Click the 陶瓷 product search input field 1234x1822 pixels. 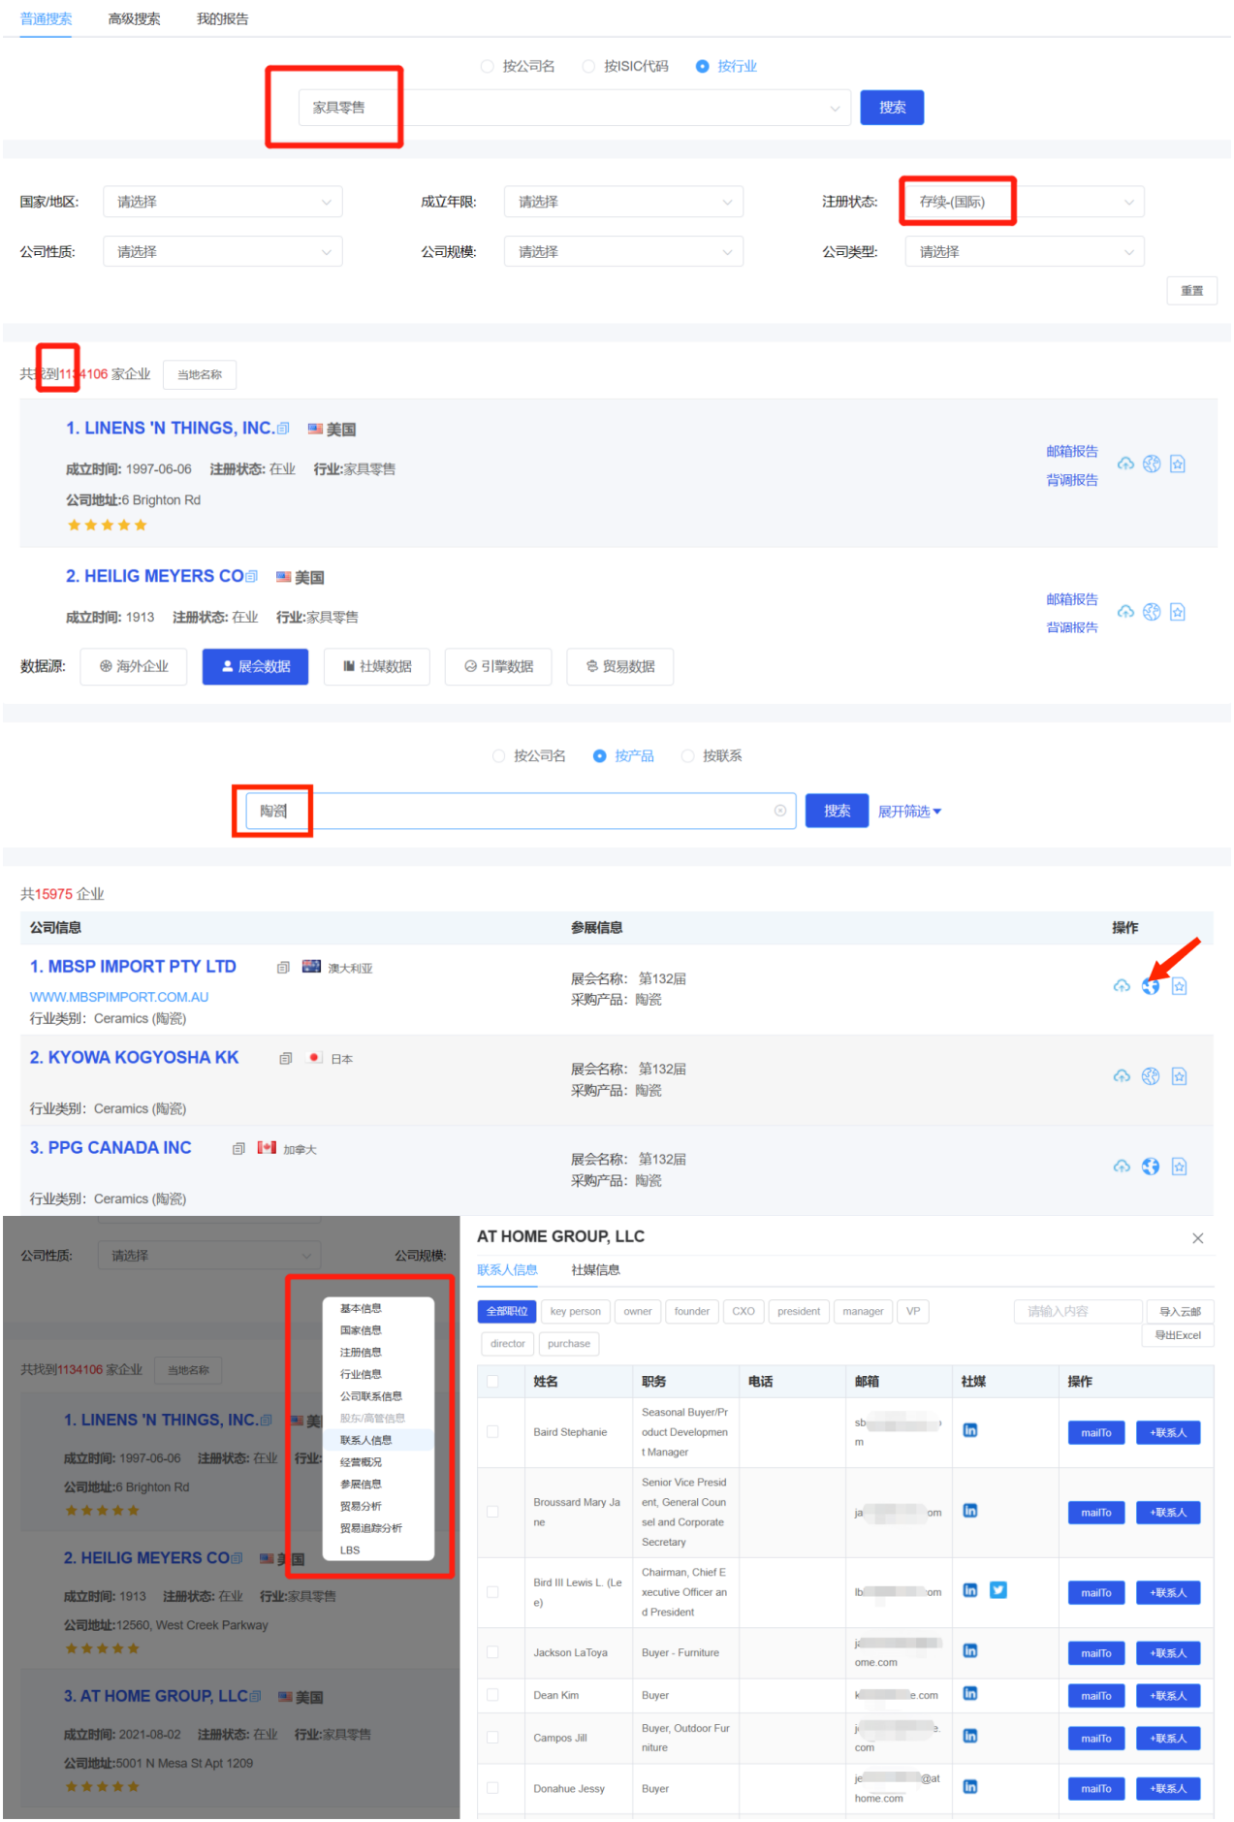click(x=521, y=811)
